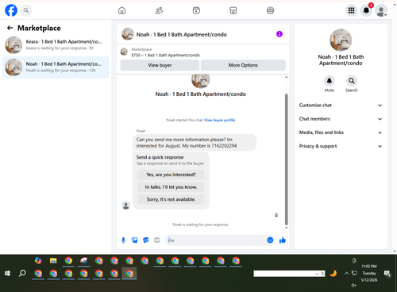Screen dimensions: 397x292
Task: Send a thumbs-up like
Action: click(x=283, y=240)
